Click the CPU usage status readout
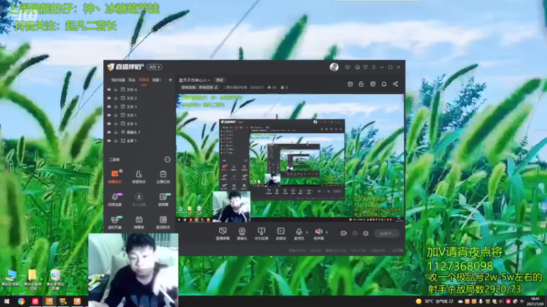The height and width of the screenshot is (307, 547). 358,250
